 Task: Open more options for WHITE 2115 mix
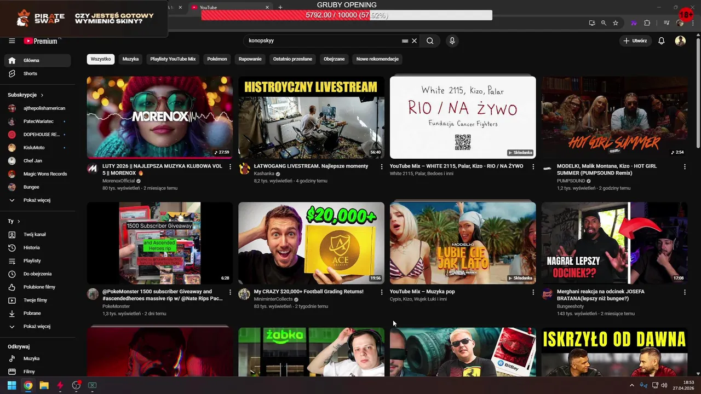coord(533,166)
